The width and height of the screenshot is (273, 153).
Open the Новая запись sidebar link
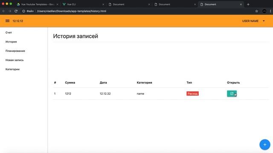pos(15,60)
